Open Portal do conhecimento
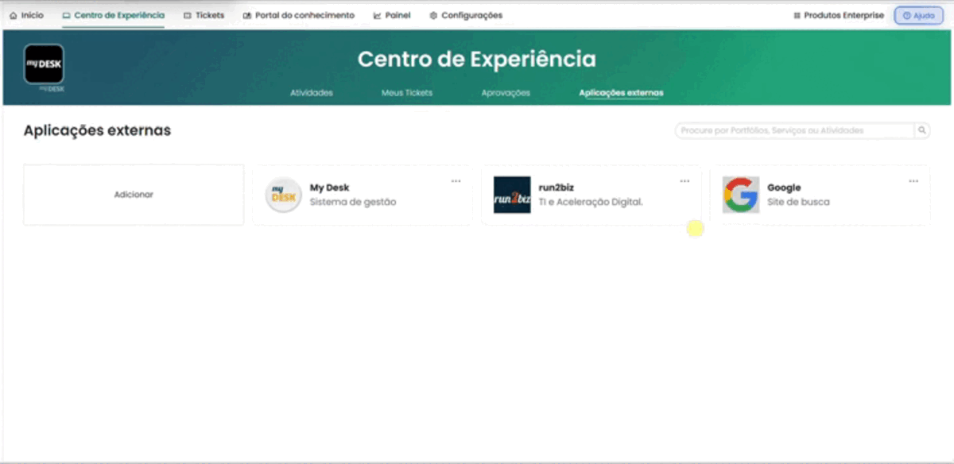Viewport: 954px width, 464px height. (299, 15)
